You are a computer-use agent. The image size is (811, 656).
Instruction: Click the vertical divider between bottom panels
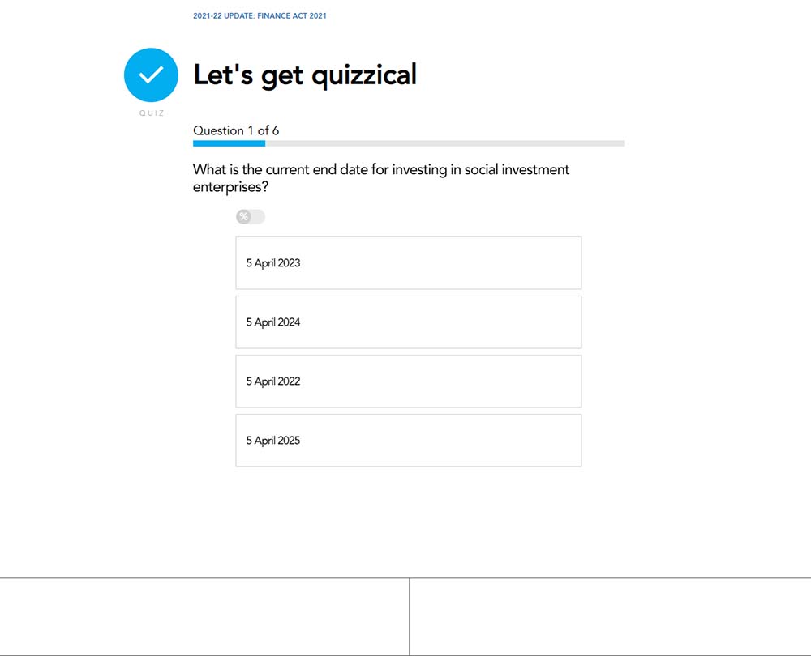click(409, 617)
